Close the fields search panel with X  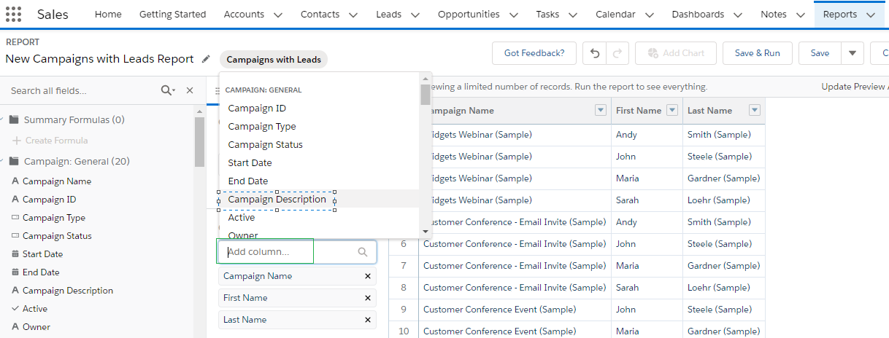[x=190, y=90]
